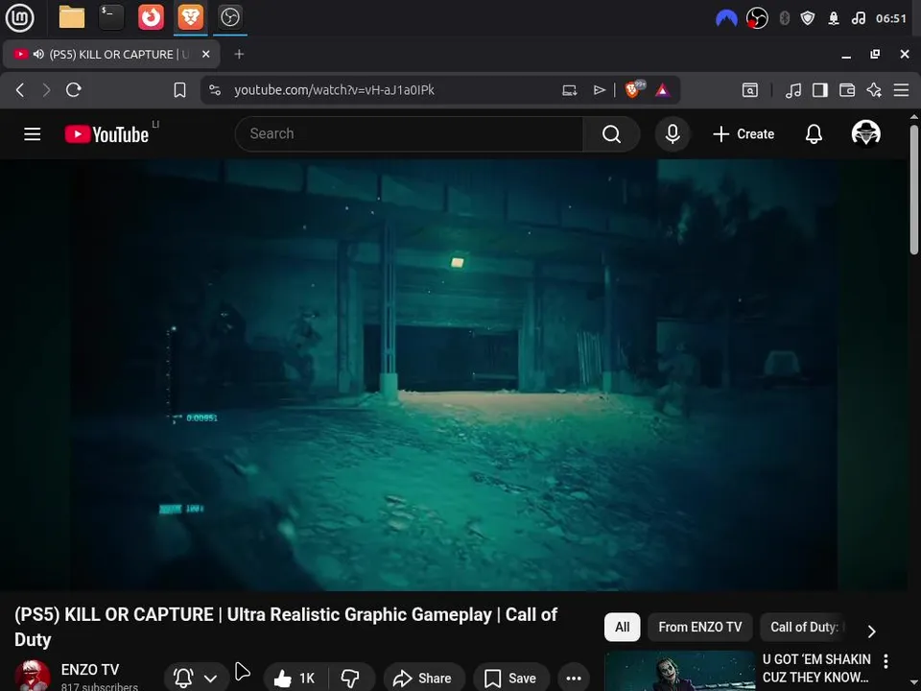View site settings icon in the address bar
The width and height of the screenshot is (921, 691).
click(x=215, y=90)
